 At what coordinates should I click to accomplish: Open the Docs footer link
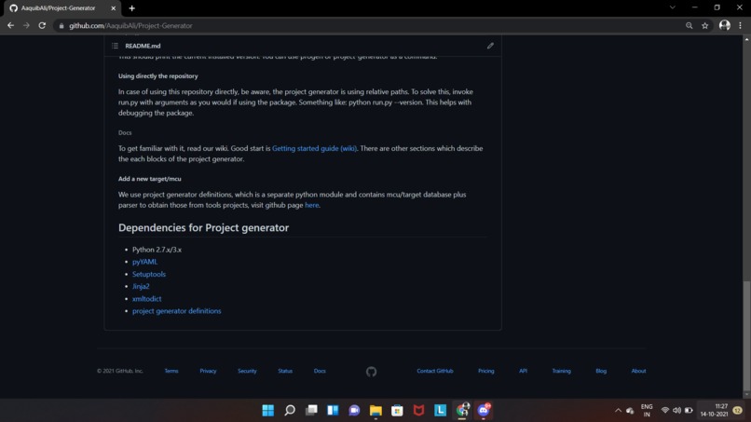tap(320, 371)
